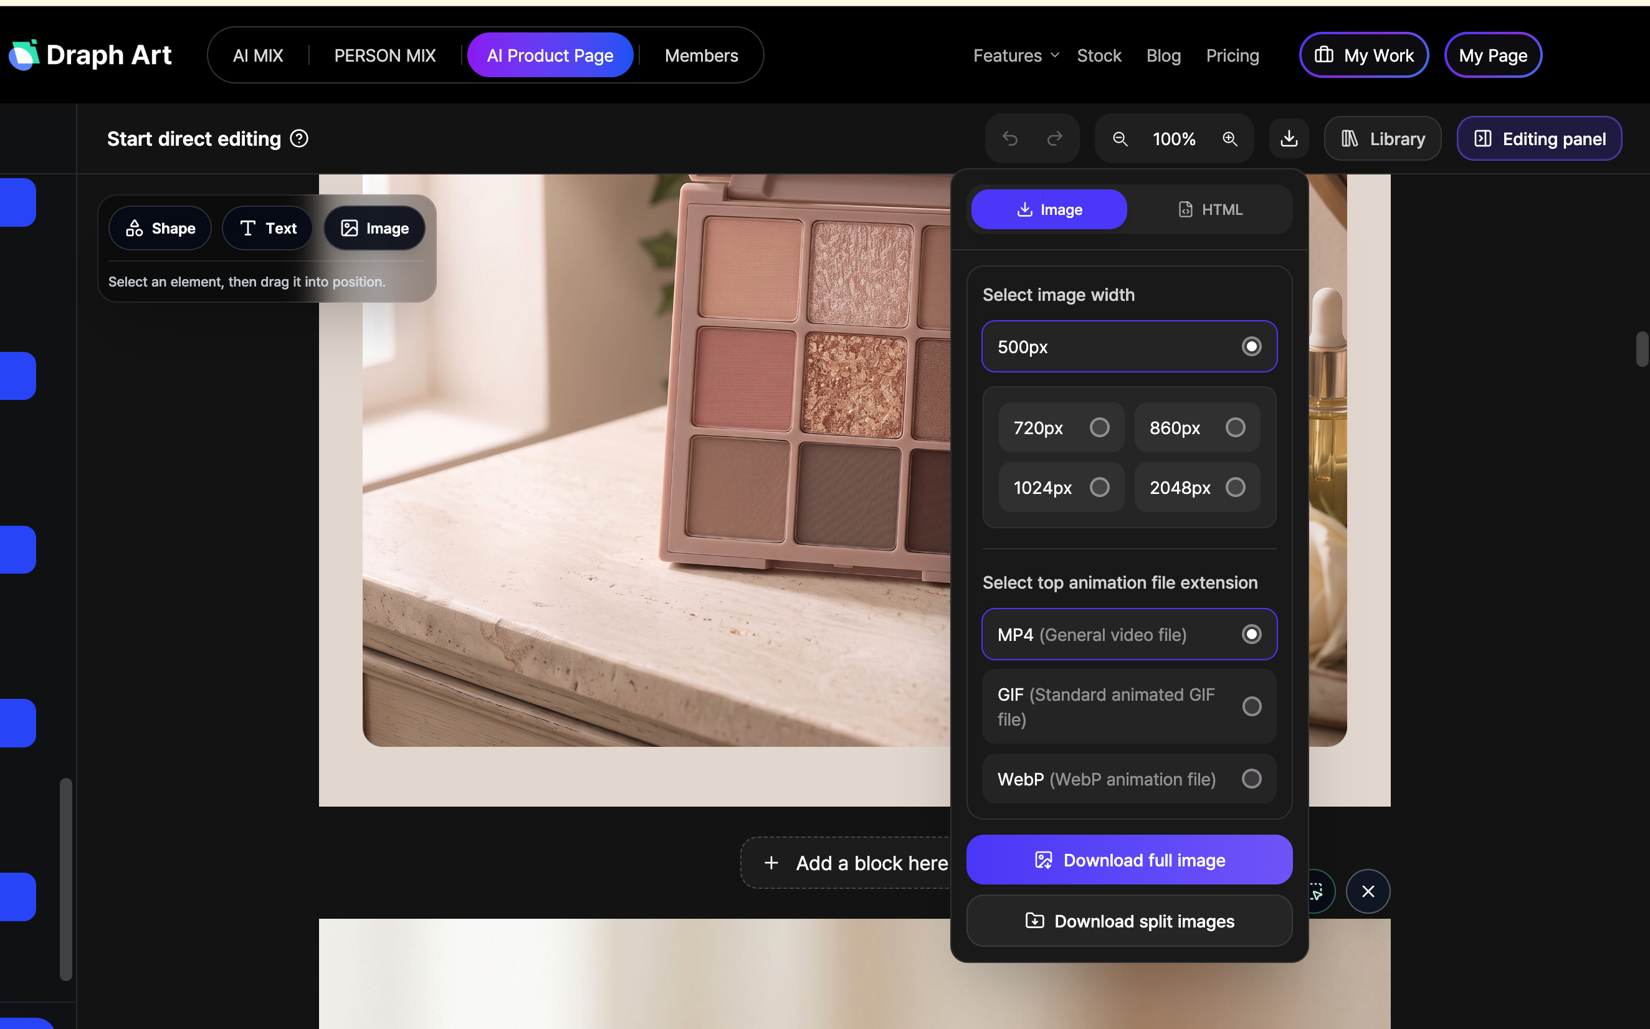Open the My Work page
This screenshot has width=1650, height=1029.
coord(1363,55)
